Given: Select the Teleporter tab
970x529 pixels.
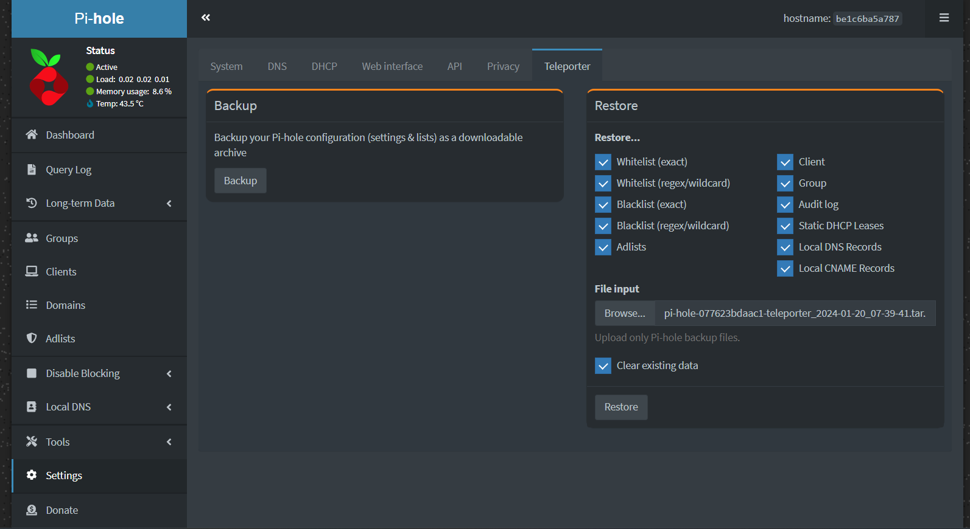Looking at the screenshot, I should pyautogui.click(x=568, y=66).
